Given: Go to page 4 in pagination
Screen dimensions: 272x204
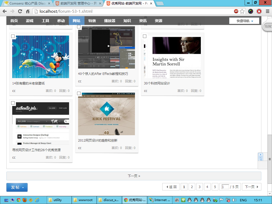Looking at the screenshot, I should (x=207, y=187).
